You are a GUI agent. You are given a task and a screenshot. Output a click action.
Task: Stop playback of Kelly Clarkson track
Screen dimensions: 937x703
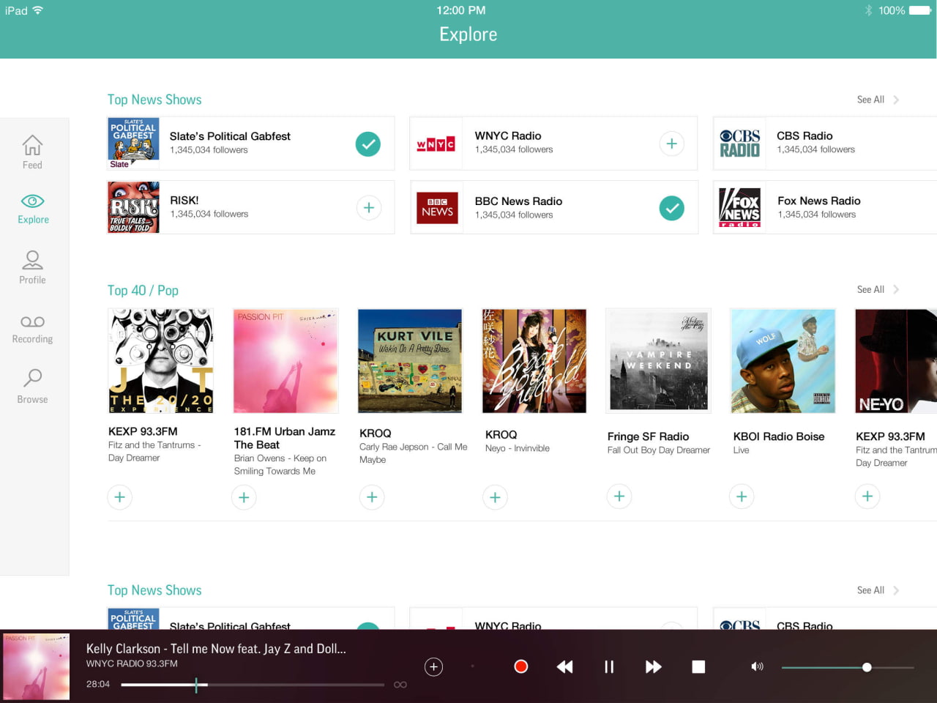click(698, 666)
